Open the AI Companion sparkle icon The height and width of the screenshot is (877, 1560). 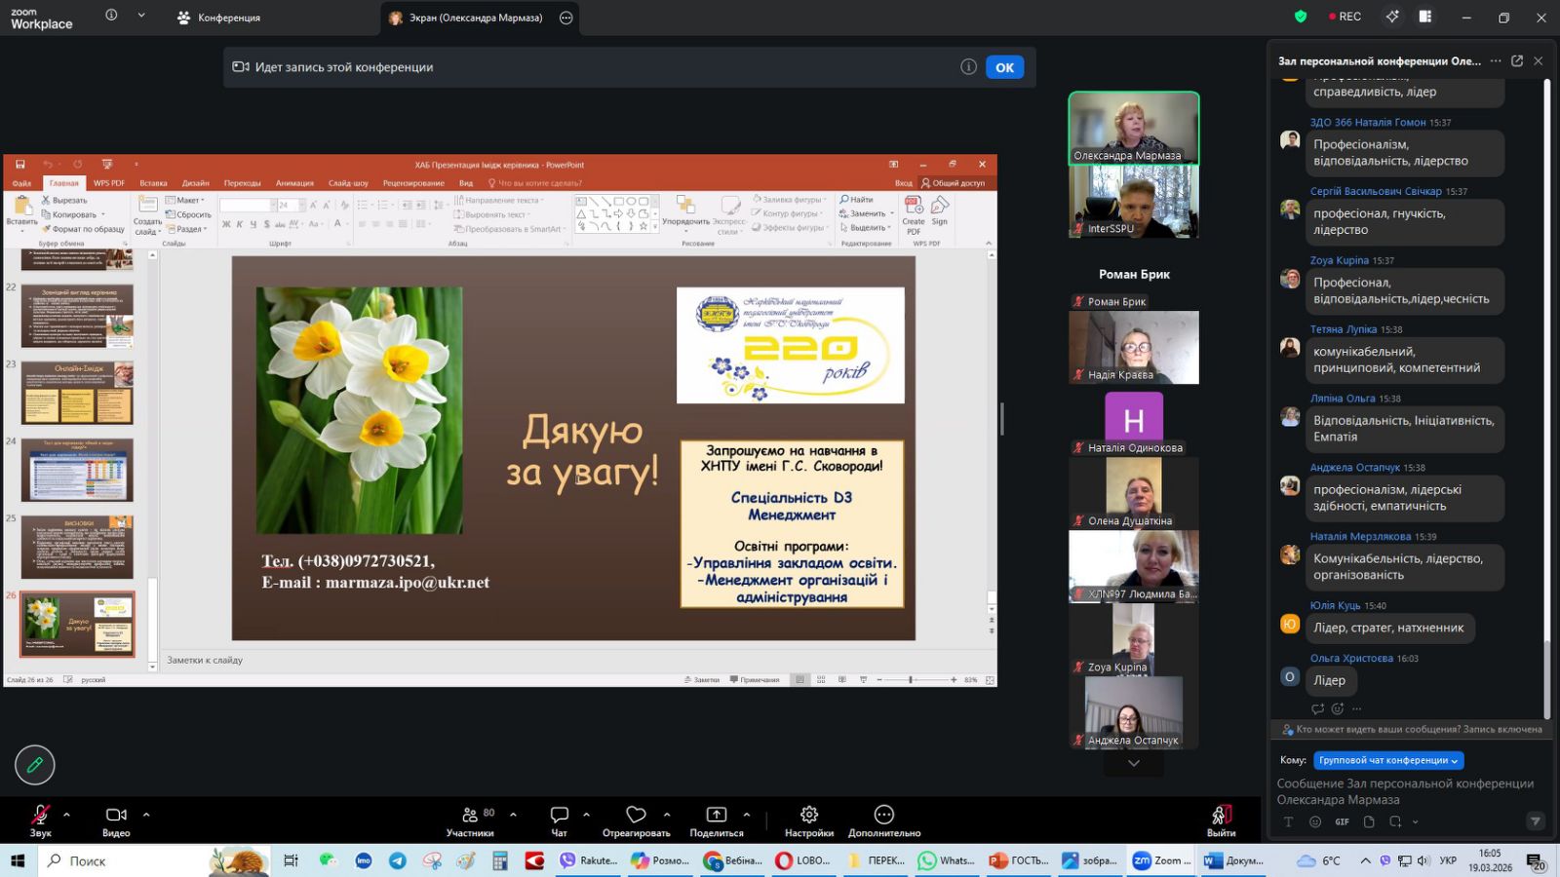pos(1392,17)
